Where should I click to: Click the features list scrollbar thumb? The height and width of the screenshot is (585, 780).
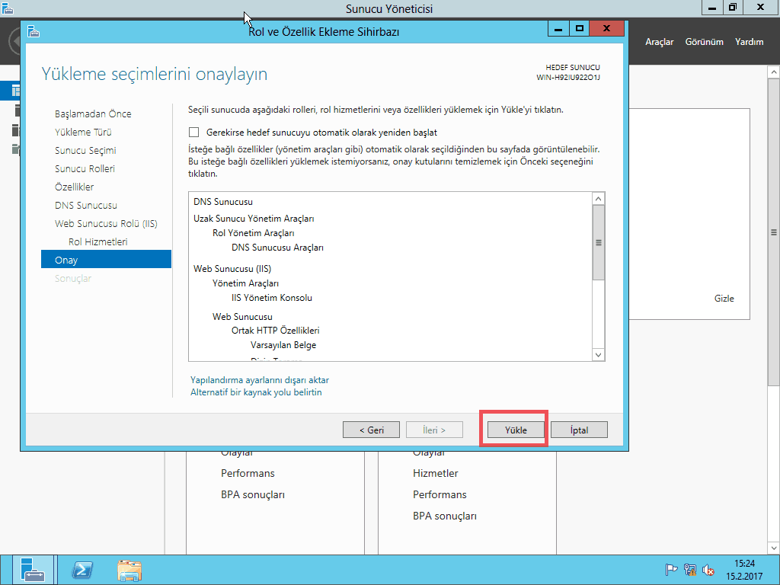tap(599, 243)
